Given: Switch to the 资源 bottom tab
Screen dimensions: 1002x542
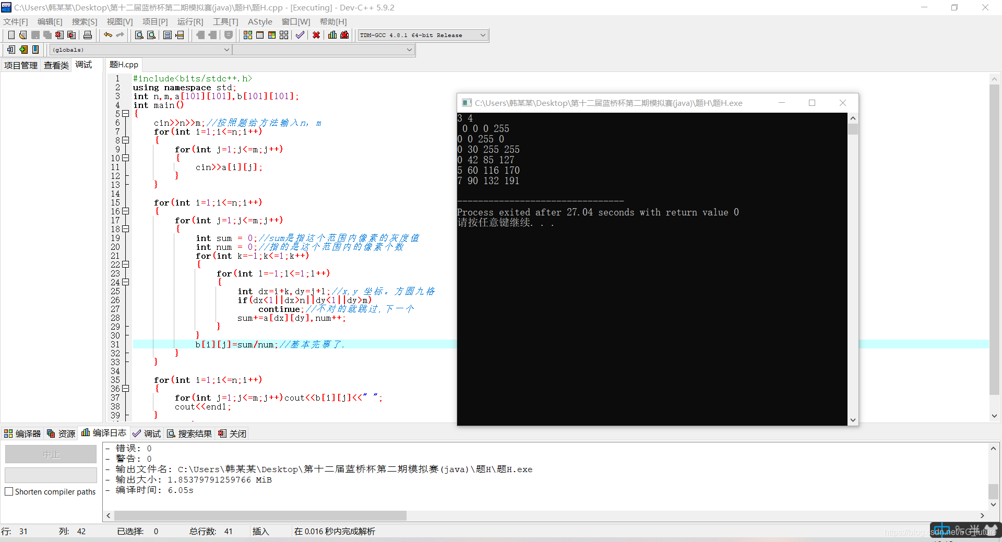Looking at the screenshot, I should point(61,433).
